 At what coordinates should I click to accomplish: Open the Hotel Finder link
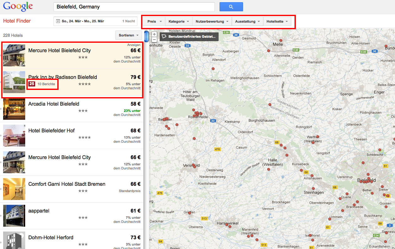[x=17, y=21]
